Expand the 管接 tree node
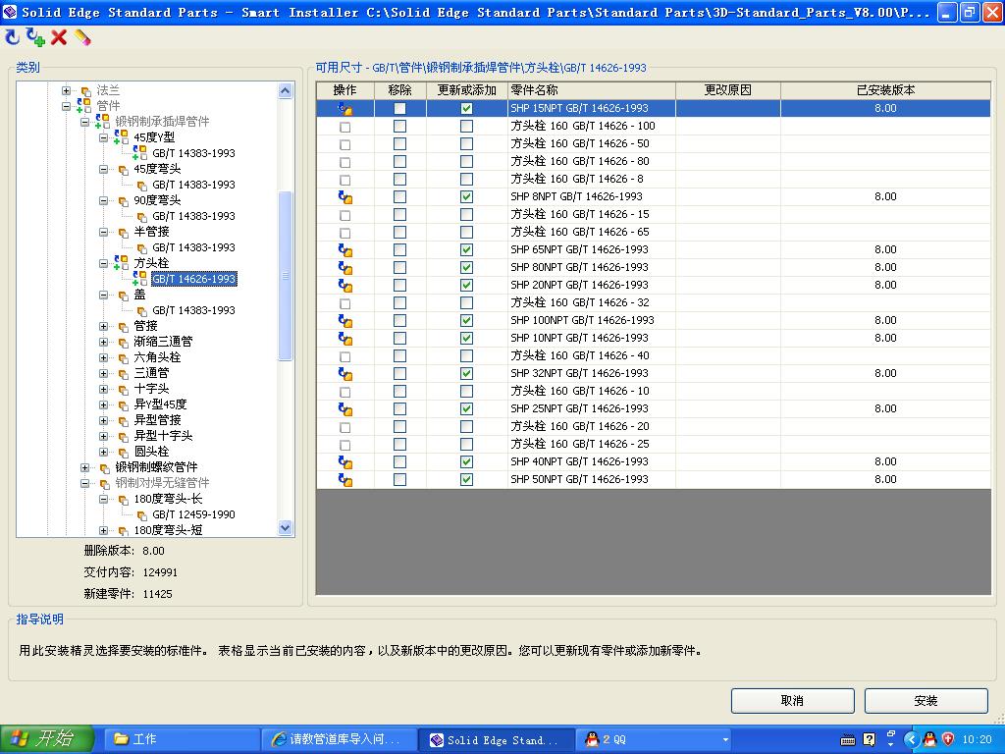 click(103, 326)
